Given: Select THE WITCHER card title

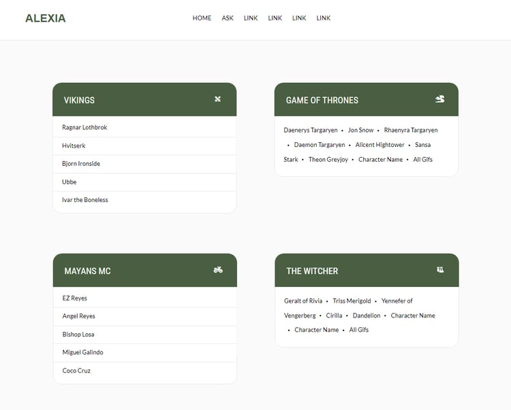Looking at the screenshot, I should (x=312, y=271).
